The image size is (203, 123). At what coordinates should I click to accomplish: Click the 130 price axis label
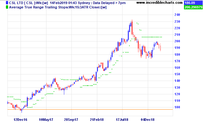click(x=177, y=88)
